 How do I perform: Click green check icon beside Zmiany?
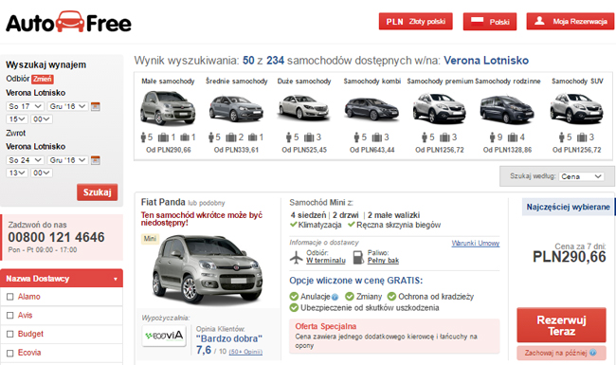pos(350,296)
